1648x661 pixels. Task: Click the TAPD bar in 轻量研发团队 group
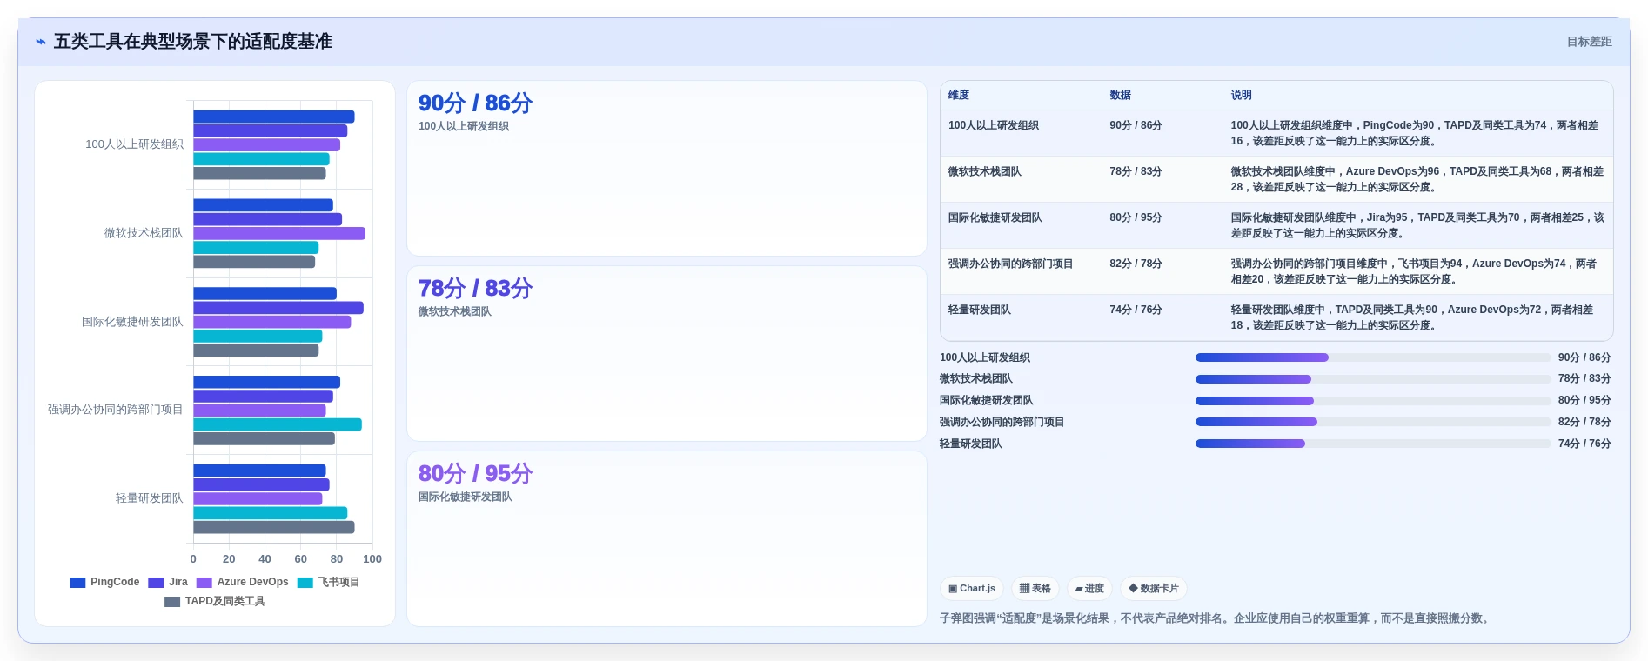pyautogui.click(x=274, y=527)
